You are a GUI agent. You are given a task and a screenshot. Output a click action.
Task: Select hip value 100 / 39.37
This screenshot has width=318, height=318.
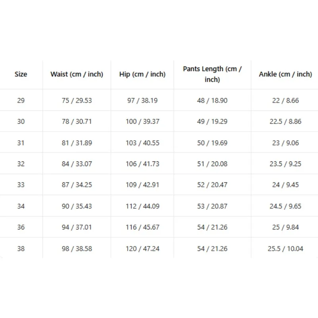142,122
